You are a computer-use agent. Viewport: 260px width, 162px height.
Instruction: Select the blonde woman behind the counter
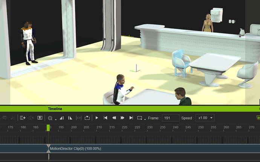(x=208, y=23)
